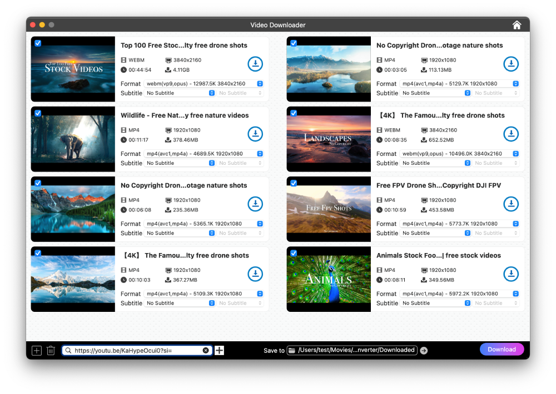Screen dimensions: 556x394
Task: Open Subtitle dropdown for Wildlife video
Action: coord(180,163)
